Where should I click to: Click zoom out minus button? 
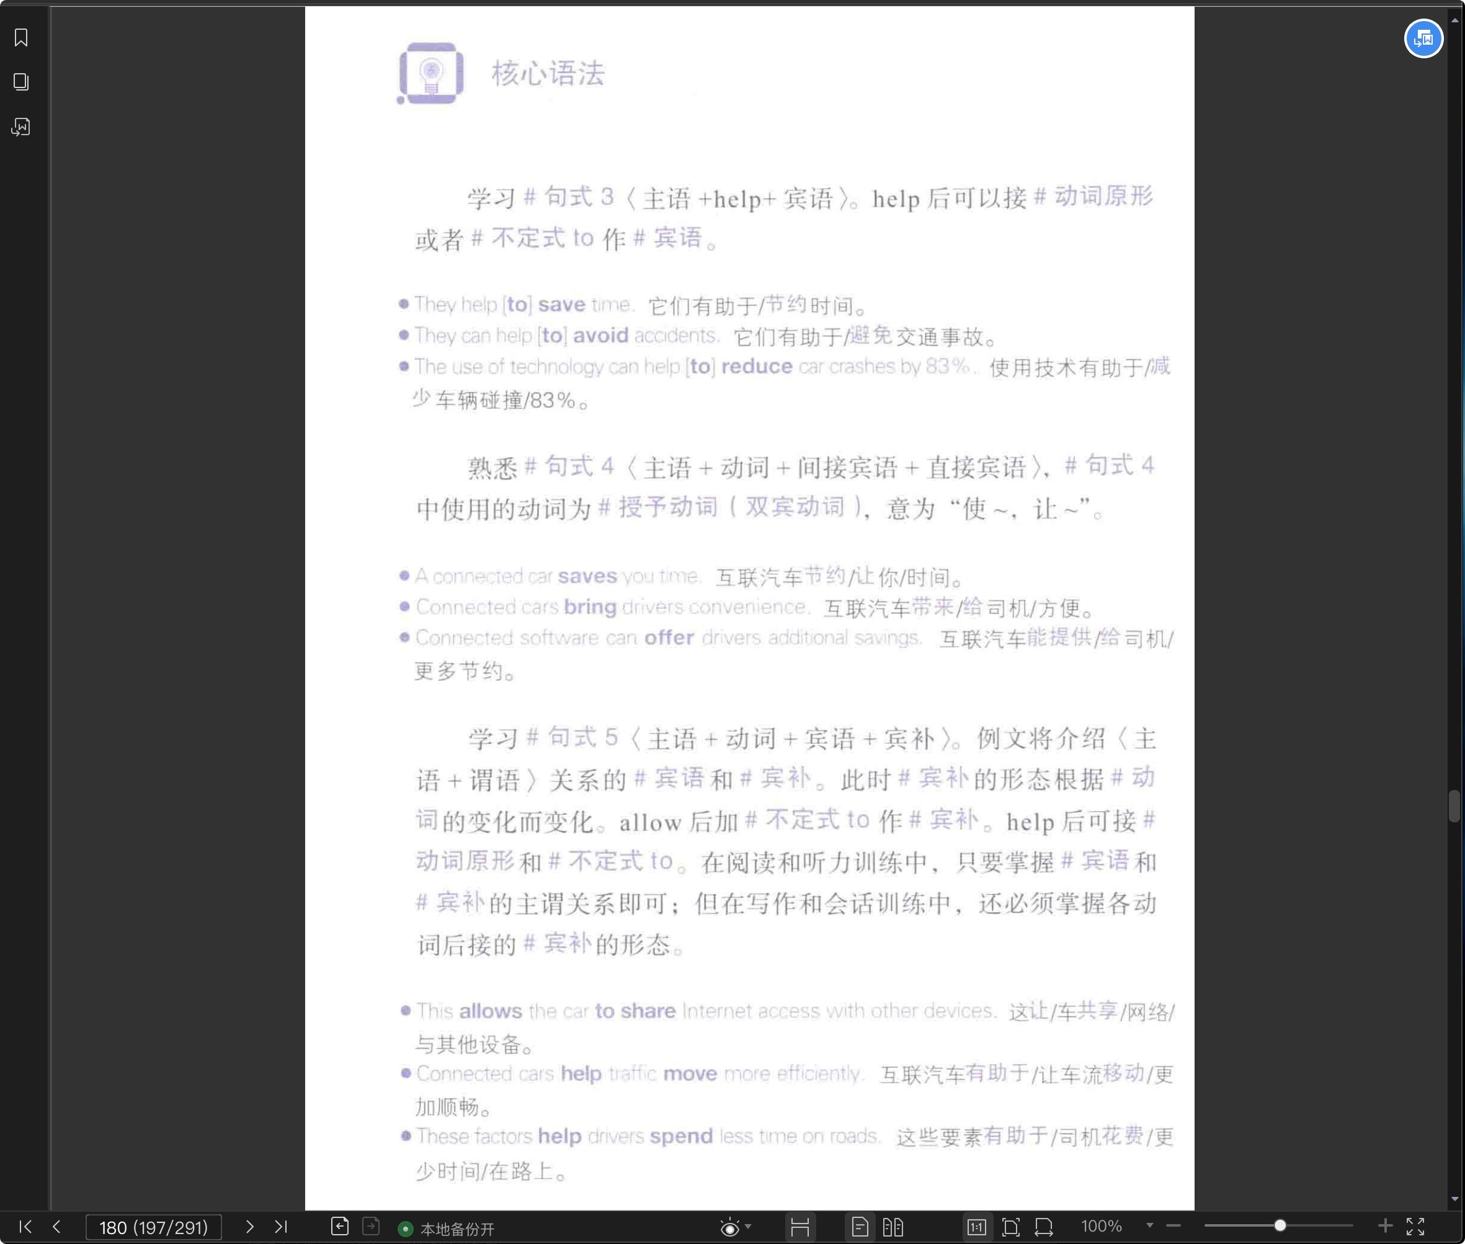coord(1173,1227)
